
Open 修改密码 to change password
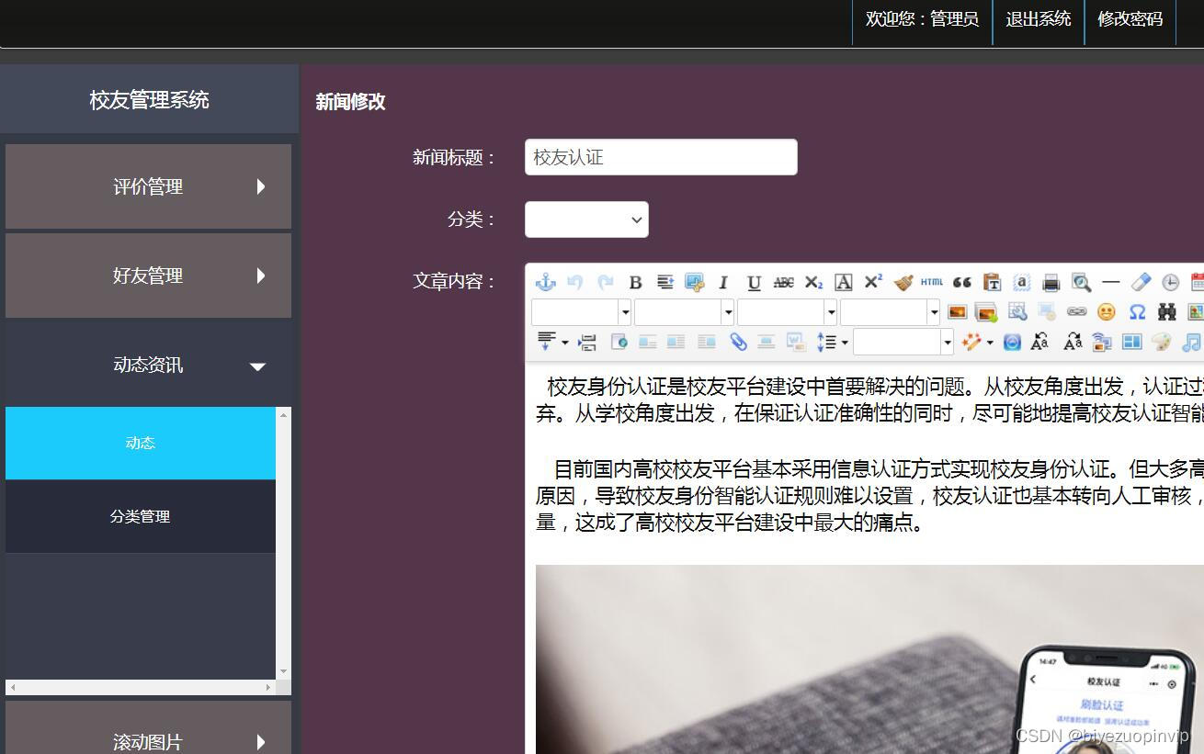[x=1130, y=19]
